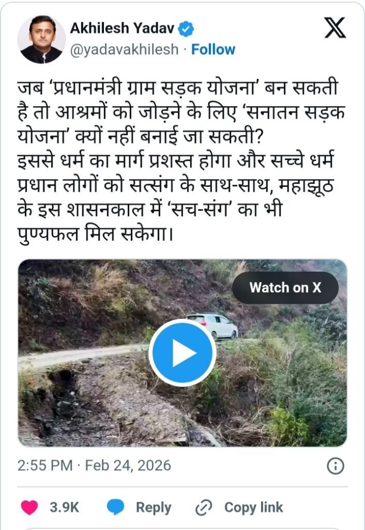Click the blue reply bubble icon
This screenshot has width=365, height=530.
[115, 507]
